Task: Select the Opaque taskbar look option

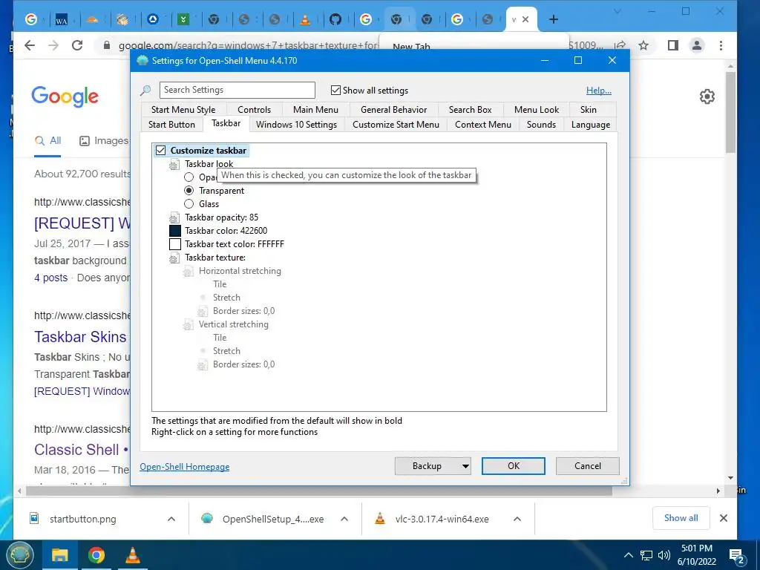Action: coord(189,177)
